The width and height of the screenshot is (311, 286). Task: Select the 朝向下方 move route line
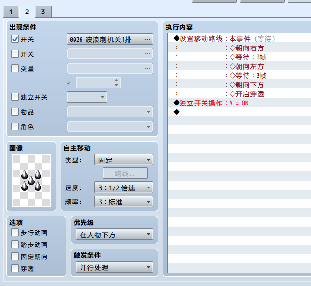click(x=239, y=85)
